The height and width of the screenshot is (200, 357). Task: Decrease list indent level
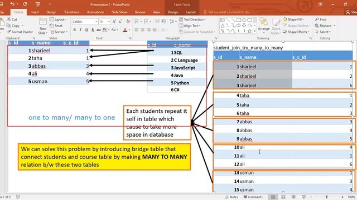pyautogui.click(x=157, y=22)
